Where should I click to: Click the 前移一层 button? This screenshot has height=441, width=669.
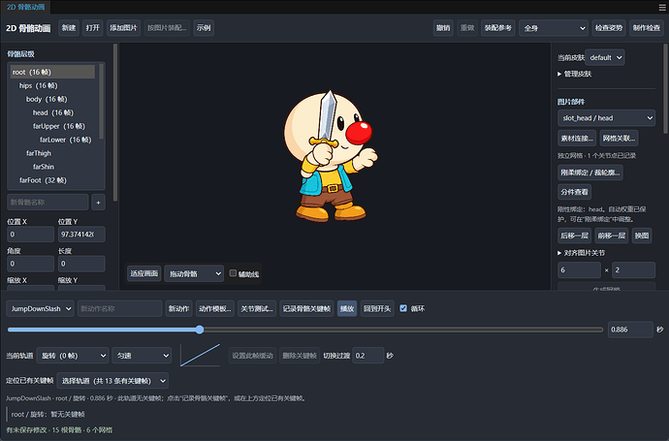[x=612, y=236]
